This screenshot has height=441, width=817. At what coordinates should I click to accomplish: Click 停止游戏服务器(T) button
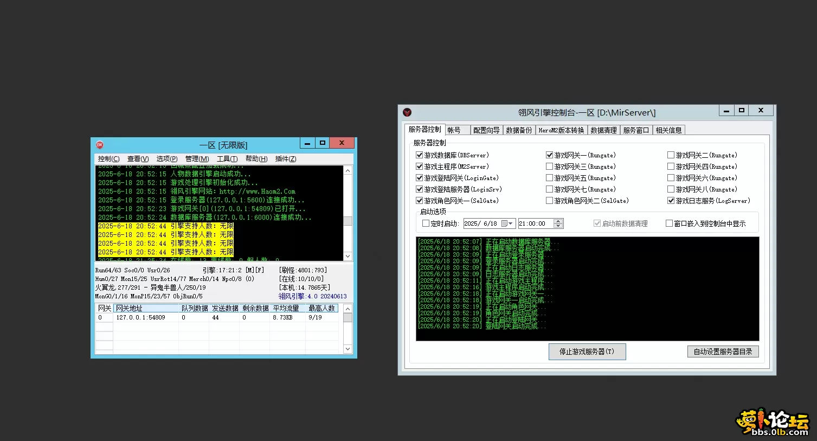coord(587,351)
